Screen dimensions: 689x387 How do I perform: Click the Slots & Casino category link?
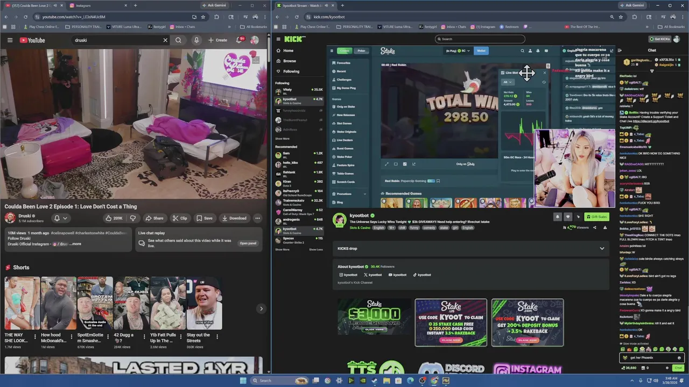[x=360, y=228]
